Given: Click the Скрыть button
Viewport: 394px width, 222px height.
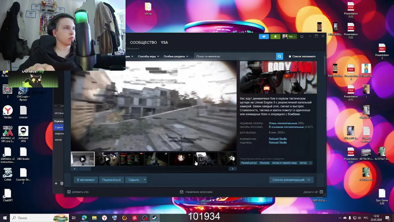Looking at the screenshot, I should tap(134, 180).
